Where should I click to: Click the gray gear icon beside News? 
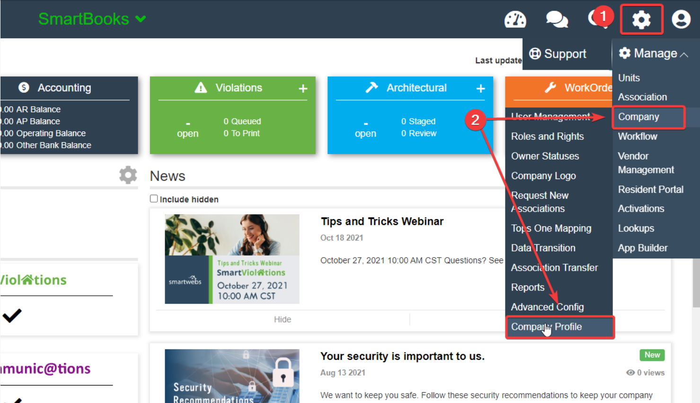[128, 175]
